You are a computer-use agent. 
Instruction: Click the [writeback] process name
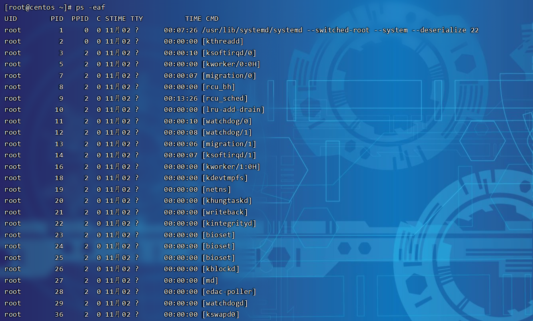pos(225,212)
